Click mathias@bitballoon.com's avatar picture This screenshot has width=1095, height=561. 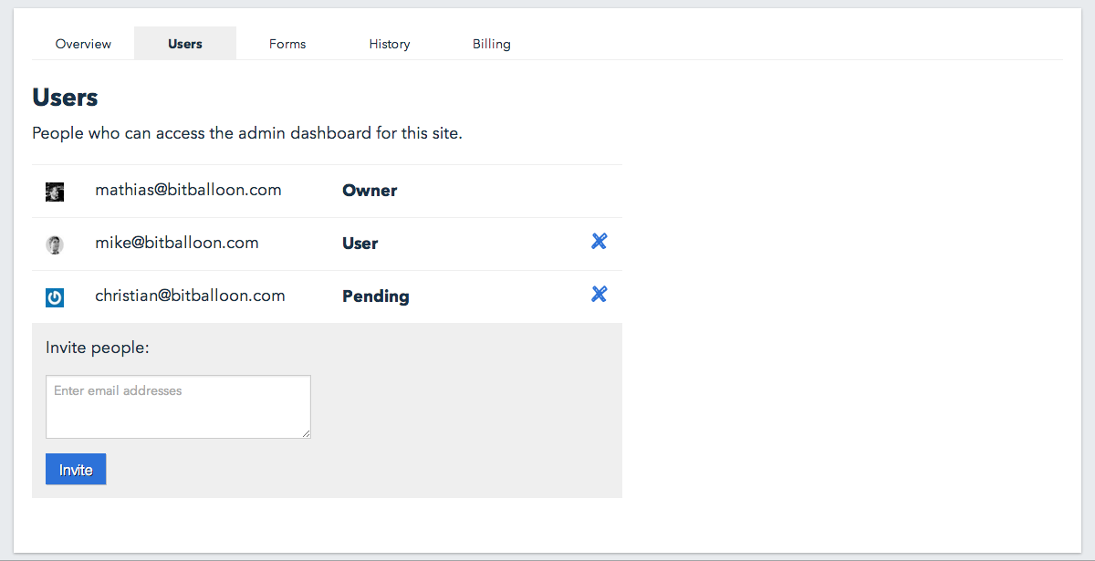coord(55,192)
